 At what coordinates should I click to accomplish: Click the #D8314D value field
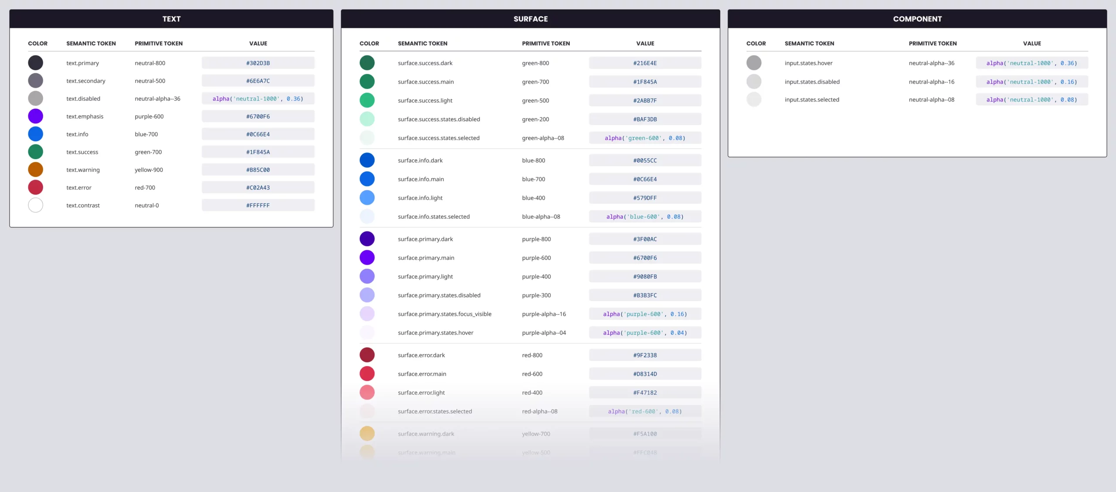(645, 374)
